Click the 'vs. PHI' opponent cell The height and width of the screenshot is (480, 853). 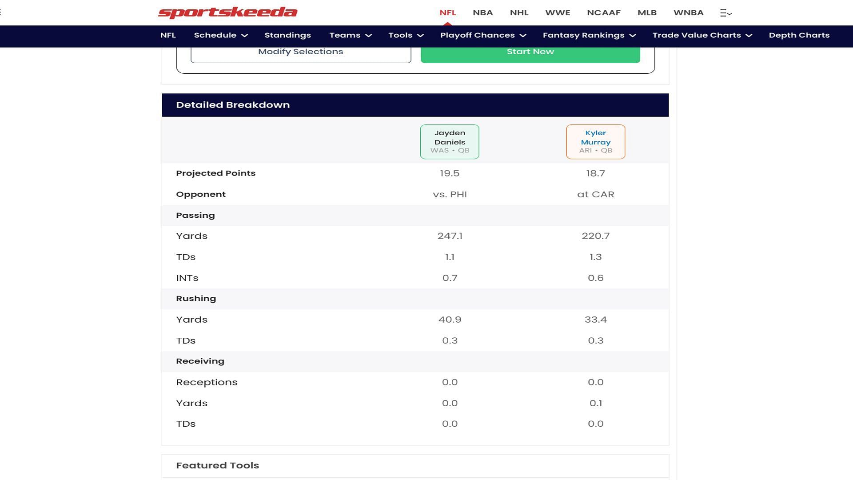[x=450, y=194]
